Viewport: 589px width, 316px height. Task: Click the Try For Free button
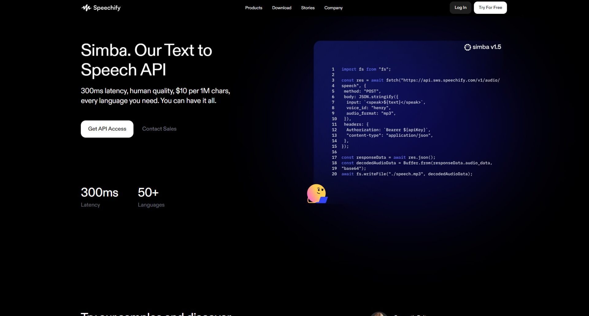coord(490,8)
